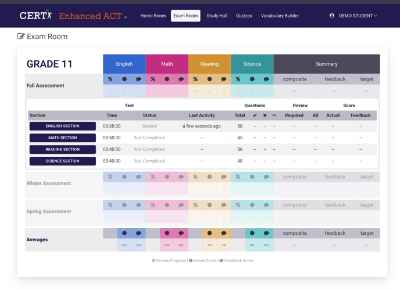Click Averages row English feedback bubble icon
Screen dimensions: 400x289
[x=138, y=233]
